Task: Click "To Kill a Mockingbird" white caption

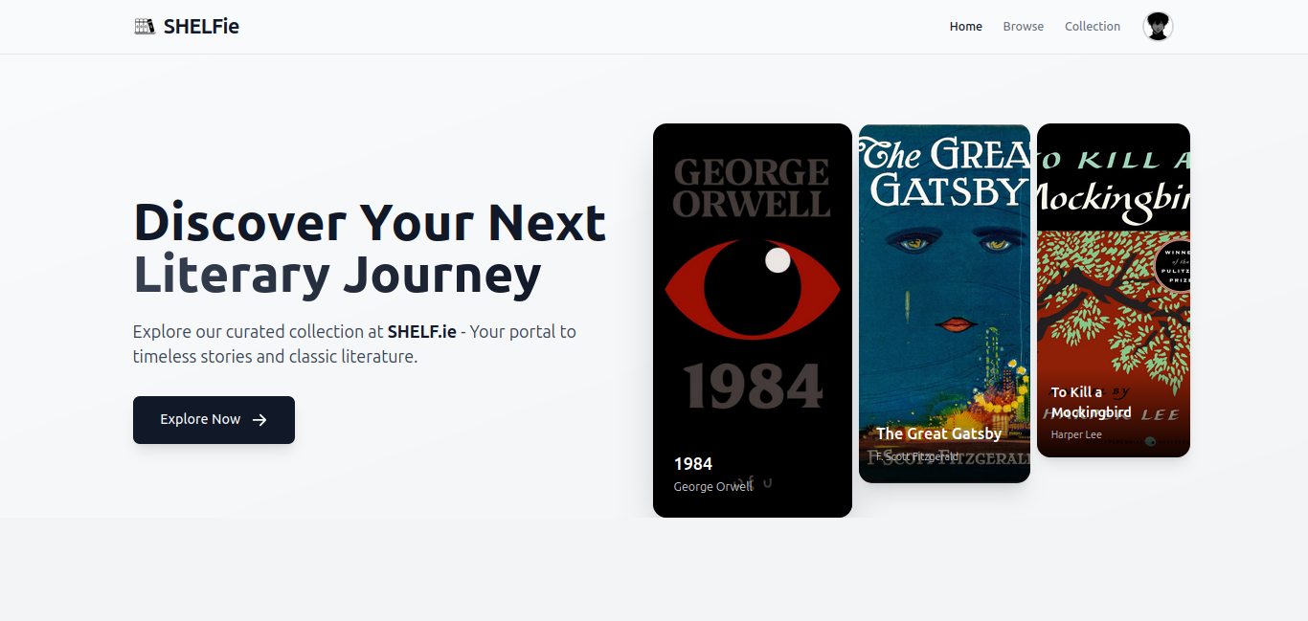Action: tap(1091, 402)
